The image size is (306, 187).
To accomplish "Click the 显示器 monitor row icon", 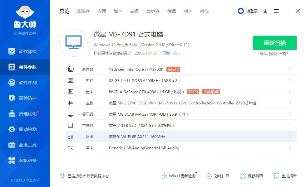I will coord(71,114).
